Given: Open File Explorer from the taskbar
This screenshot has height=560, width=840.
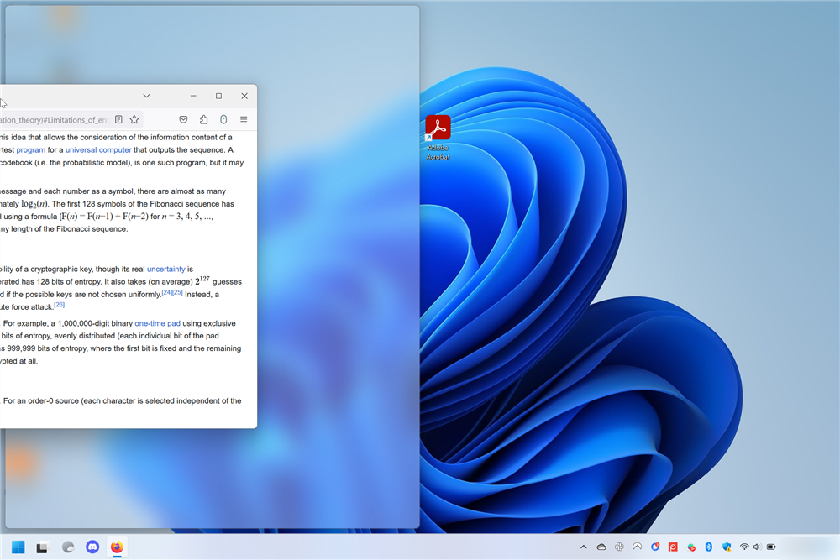Looking at the screenshot, I should [x=42, y=547].
